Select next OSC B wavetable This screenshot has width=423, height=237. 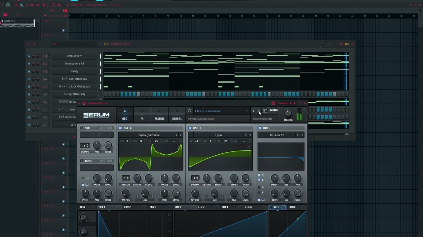(x=250, y=135)
